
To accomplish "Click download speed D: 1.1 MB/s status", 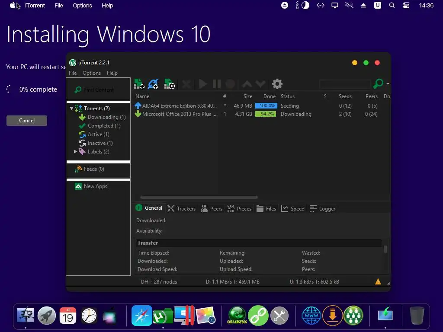I will point(232,282).
